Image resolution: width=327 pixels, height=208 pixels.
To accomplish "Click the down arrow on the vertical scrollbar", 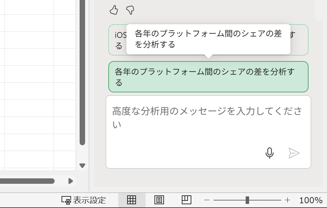I will [x=82, y=165].
